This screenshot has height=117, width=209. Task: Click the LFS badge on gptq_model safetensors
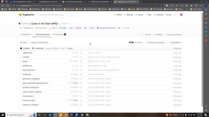(76, 83)
